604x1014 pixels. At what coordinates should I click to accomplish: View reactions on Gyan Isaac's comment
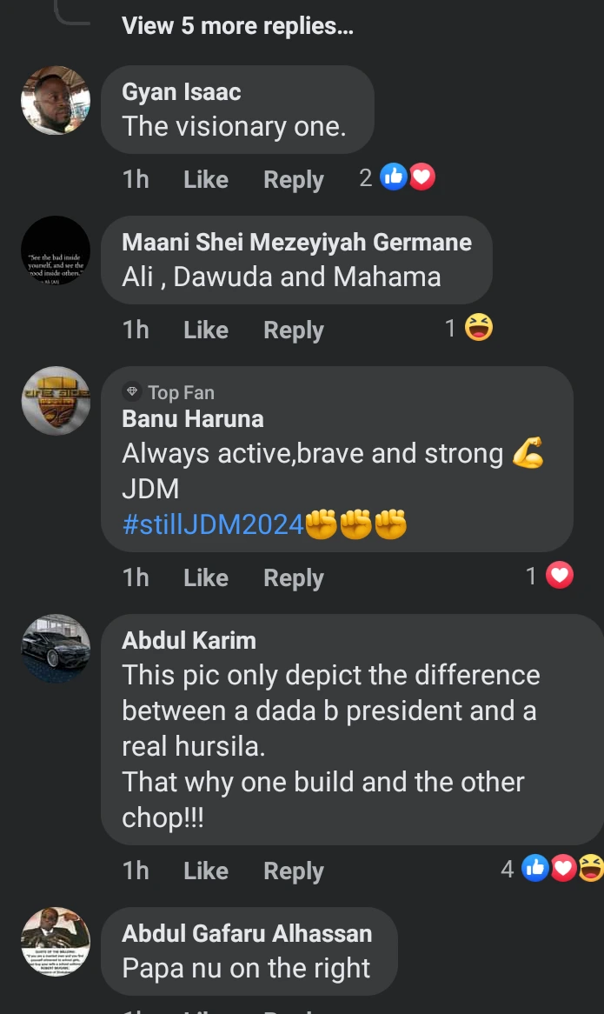coord(397,177)
